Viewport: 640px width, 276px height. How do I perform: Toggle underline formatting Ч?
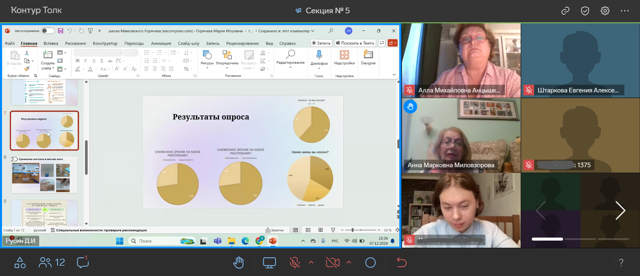tap(94, 61)
